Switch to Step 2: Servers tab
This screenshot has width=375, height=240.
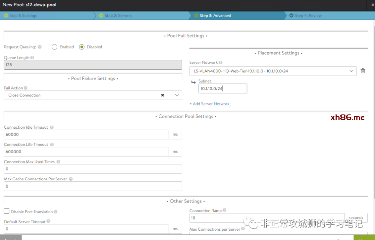coord(118,16)
